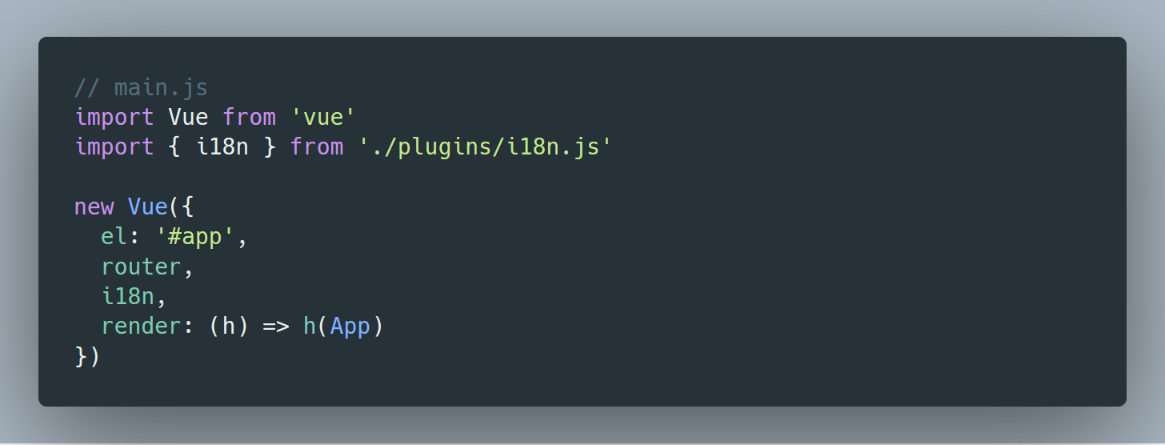Click the 'Vue' identifier in first import
This screenshot has height=445, width=1165.
(188, 117)
